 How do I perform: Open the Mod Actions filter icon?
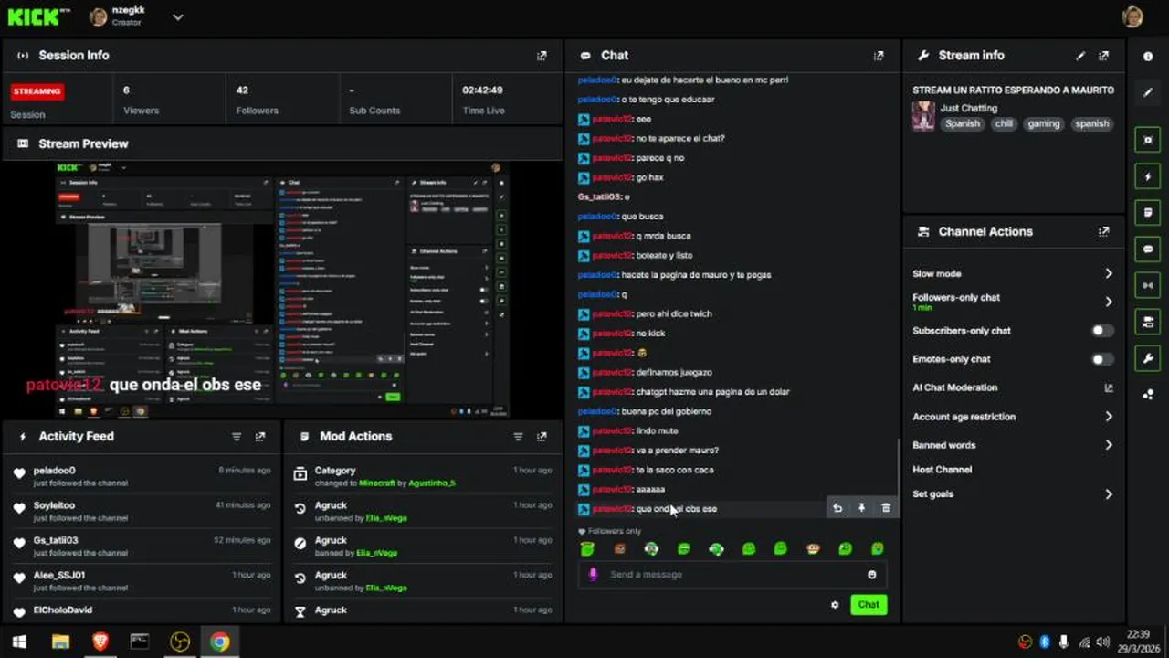[518, 437]
